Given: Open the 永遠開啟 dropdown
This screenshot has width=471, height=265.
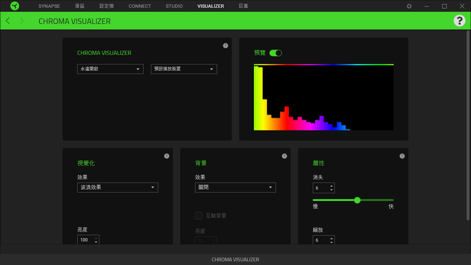Looking at the screenshot, I should click(x=110, y=69).
